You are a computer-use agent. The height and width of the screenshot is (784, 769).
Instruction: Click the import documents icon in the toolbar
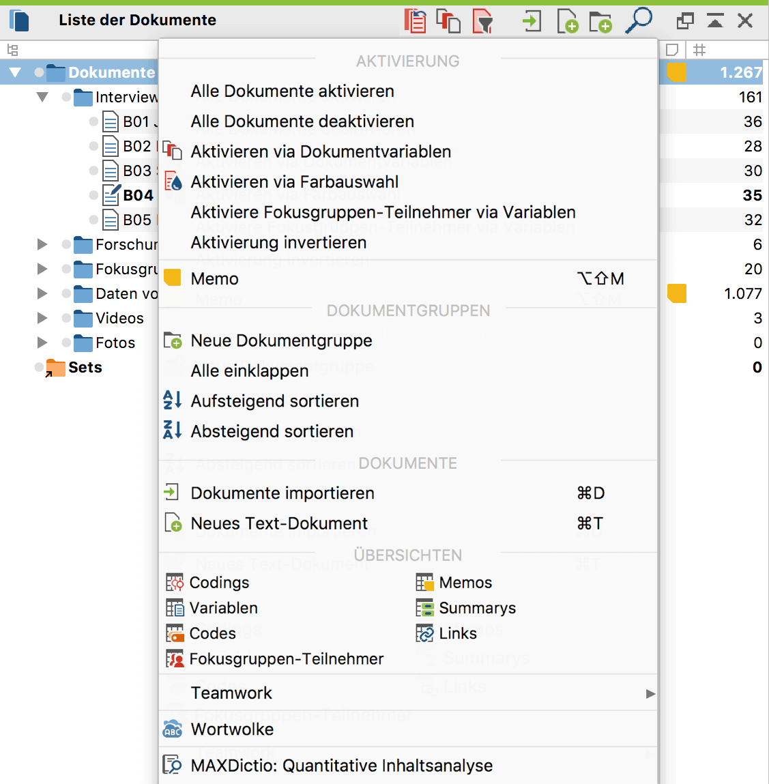[x=531, y=21]
